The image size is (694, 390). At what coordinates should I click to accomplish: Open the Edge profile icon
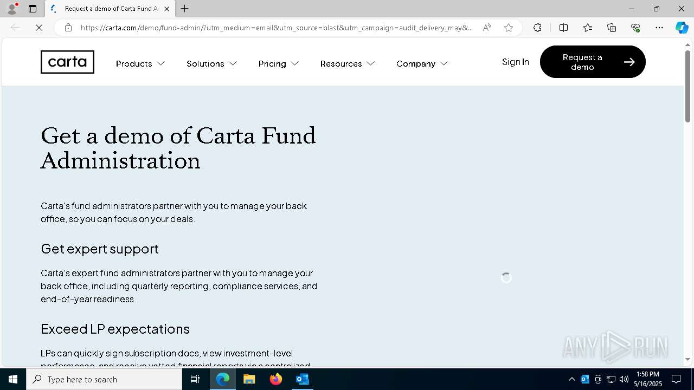click(x=12, y=9)
